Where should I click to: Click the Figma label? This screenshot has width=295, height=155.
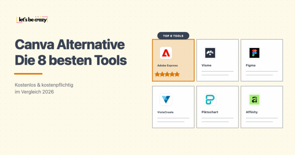coord(250,65)
